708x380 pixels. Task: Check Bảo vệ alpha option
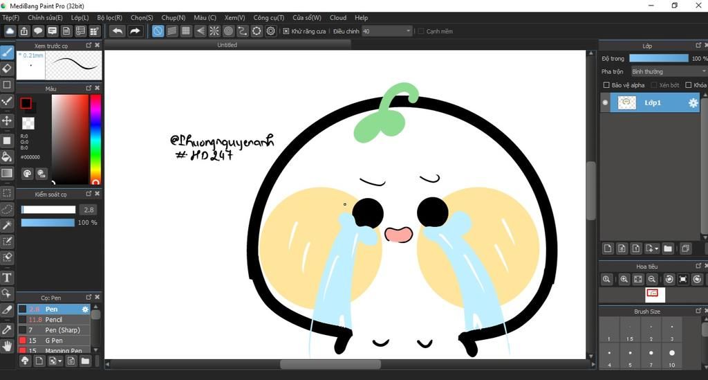tap(606, 85)
